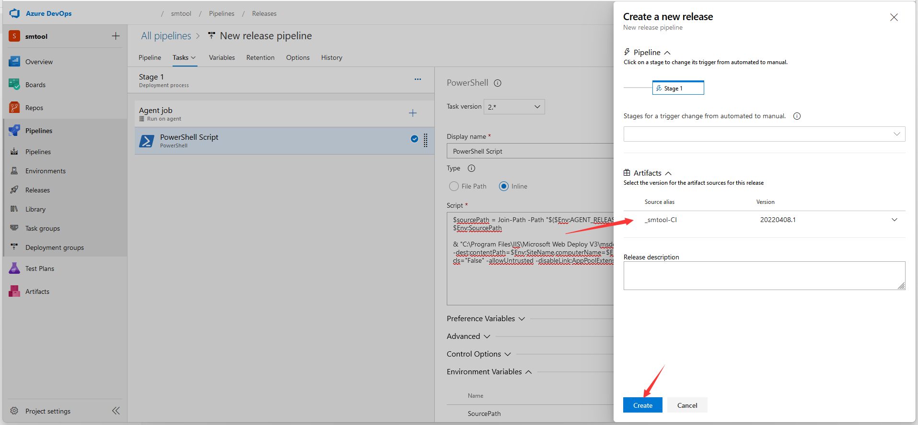The width and height of the screenshot is (918, 425).
Task: Click the Artifacts sidebar icon
Action: pyautogui.click(x=14, y=291)
